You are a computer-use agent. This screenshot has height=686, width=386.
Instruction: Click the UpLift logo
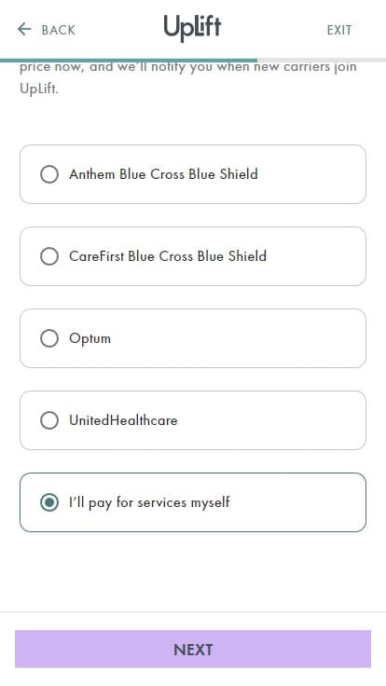point(193,29)
